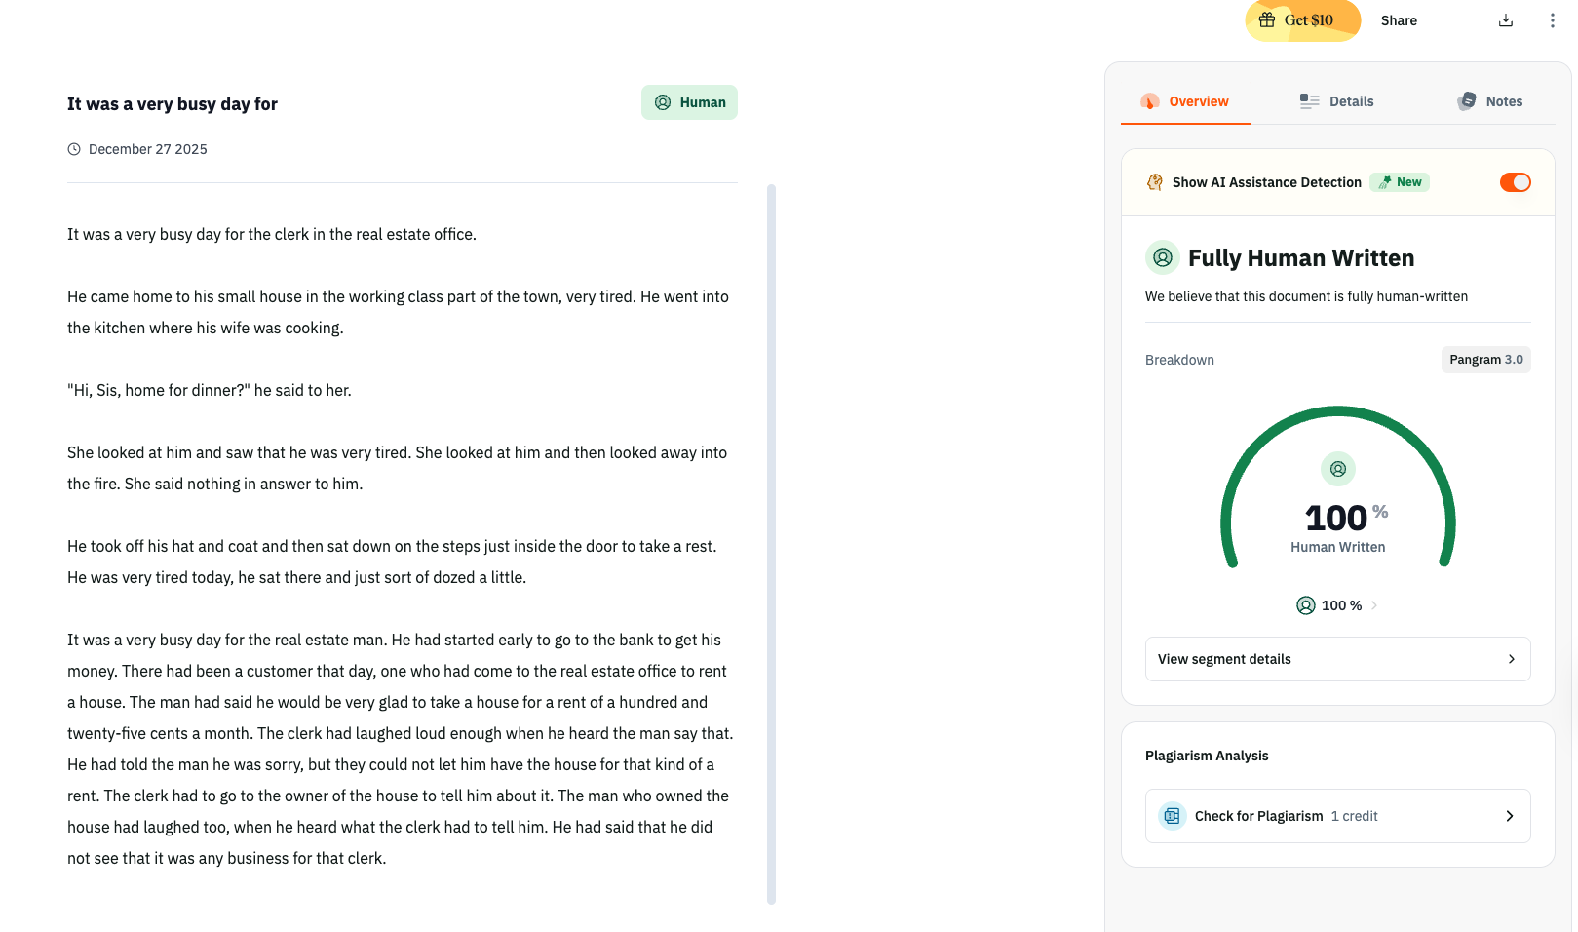Open the Notes tab
The image size is (1578, 932).
(1490, 101)
